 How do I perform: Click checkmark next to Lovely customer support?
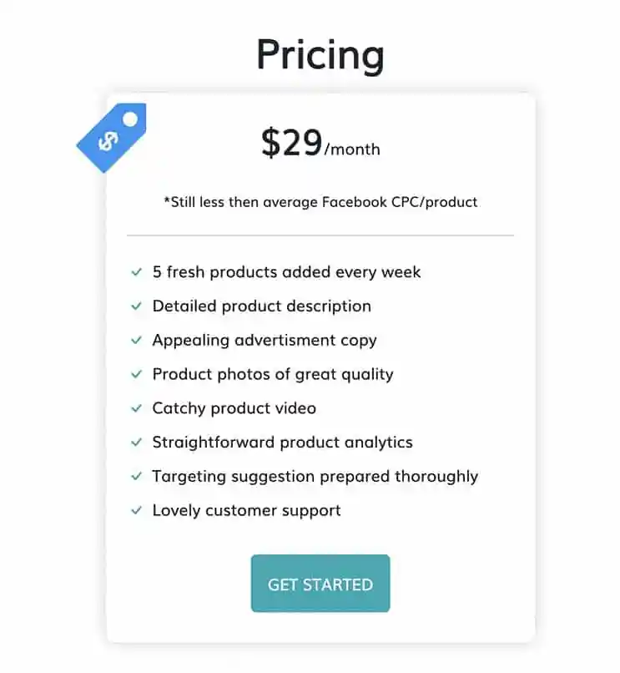pos(137,510)
